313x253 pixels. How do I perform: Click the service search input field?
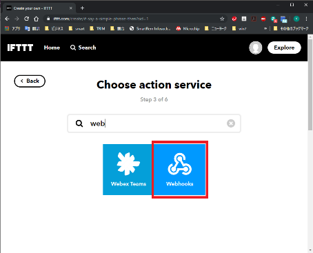[154, 123]
